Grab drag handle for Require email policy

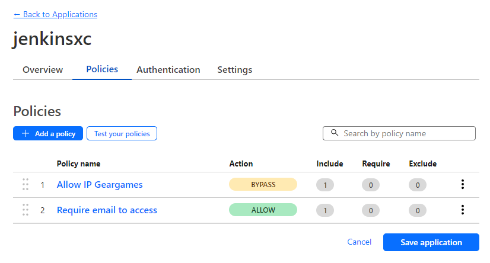[x=26, y=210]
